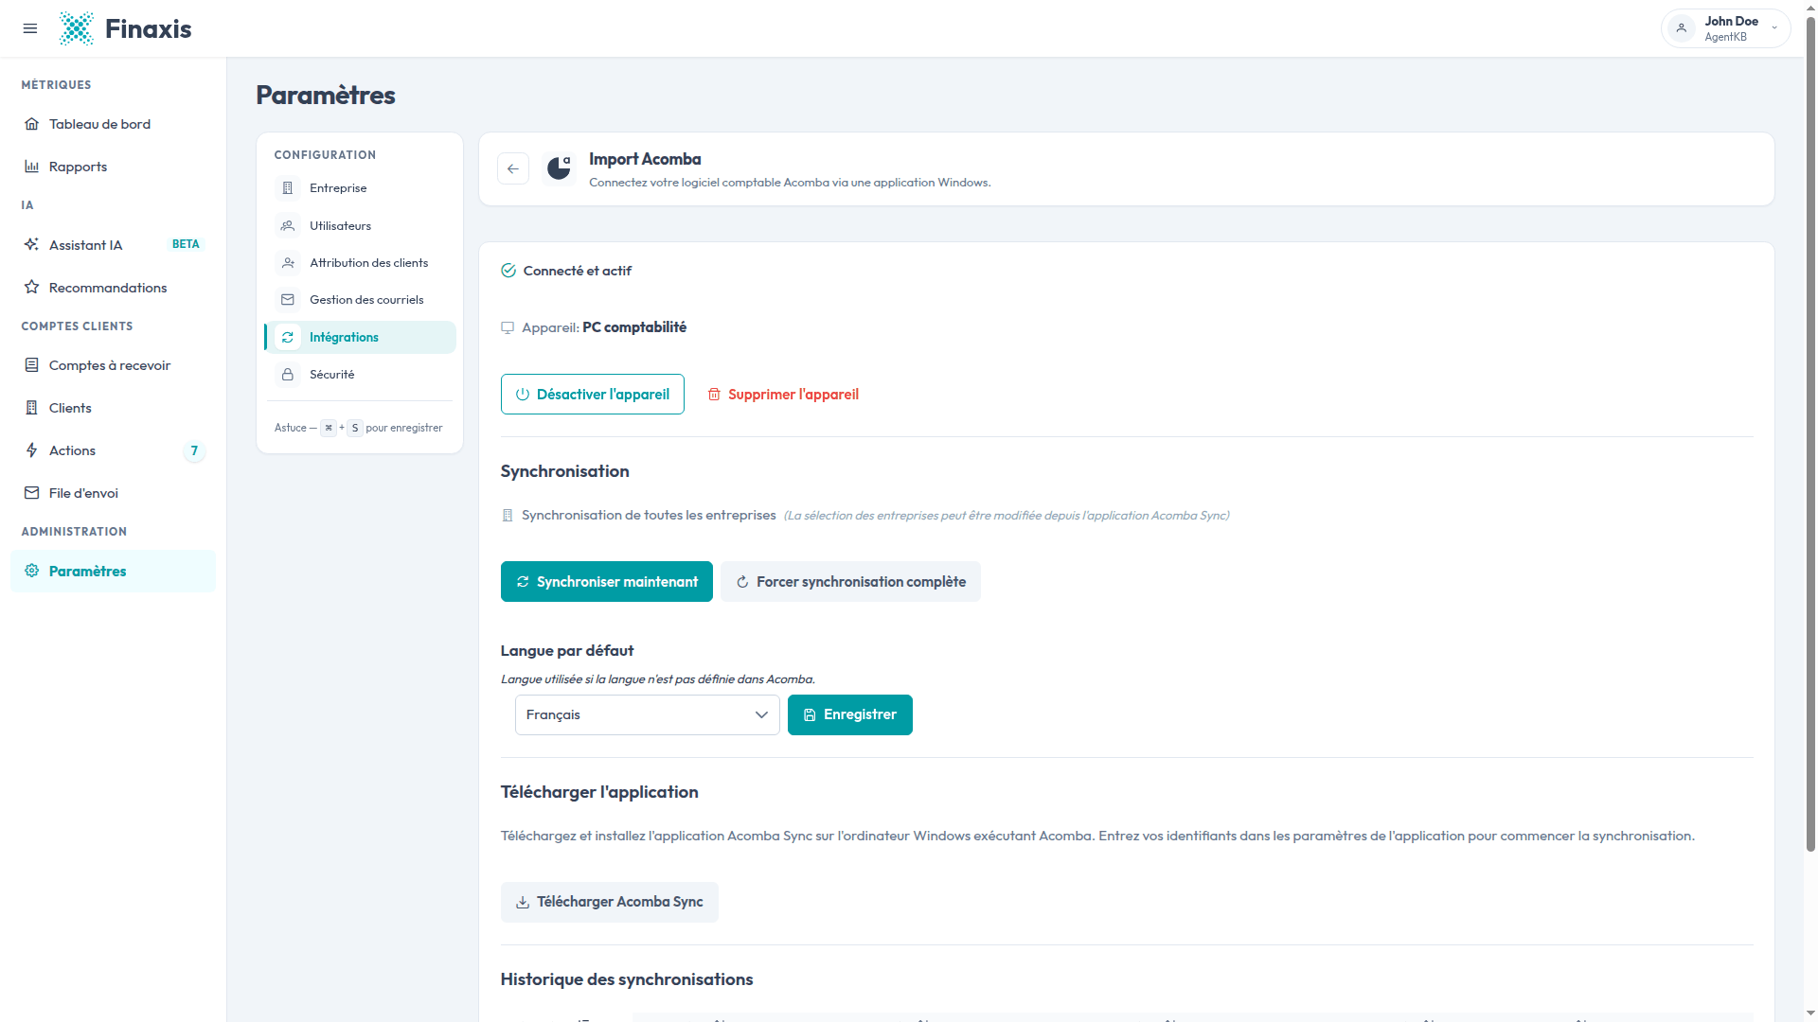This screenshot has width=1818, height=1022.
Task: Open Tableau de bord in sidebar
Action: [x=113, y=124]
